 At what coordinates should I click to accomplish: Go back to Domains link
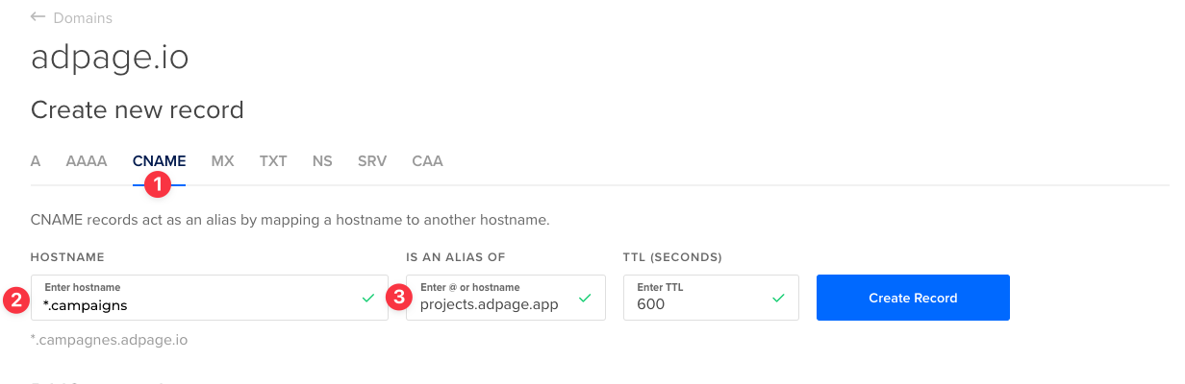click(82, 17)
